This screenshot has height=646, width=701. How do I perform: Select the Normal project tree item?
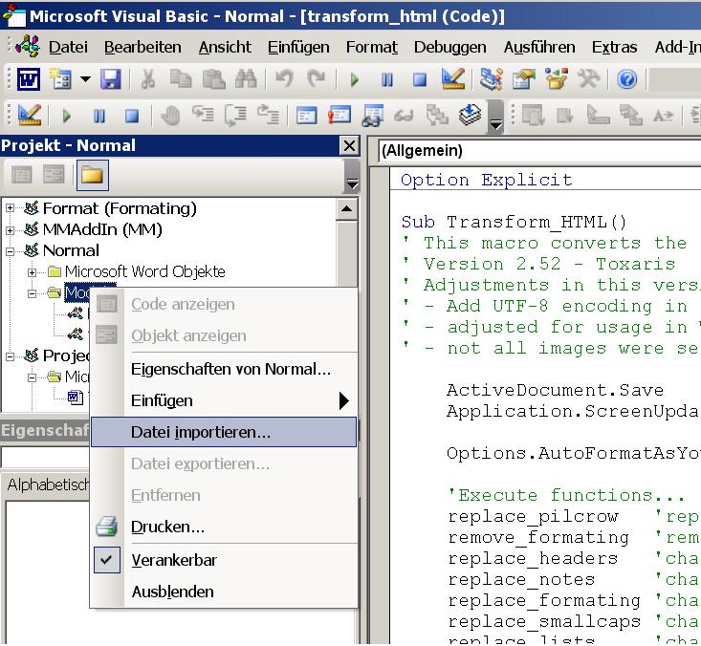pos(71,251)
